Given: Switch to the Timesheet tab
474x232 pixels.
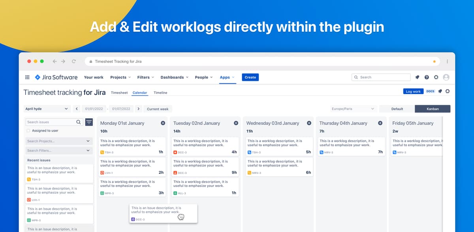Looking at the screenshot, I should (119, 93).
